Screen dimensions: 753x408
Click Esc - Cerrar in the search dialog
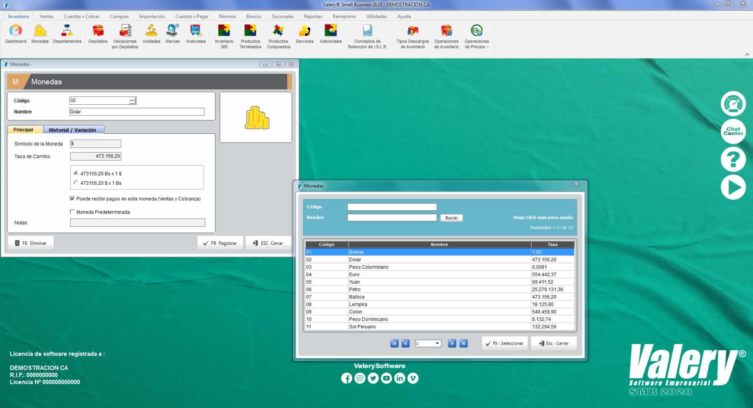(554, 343)
